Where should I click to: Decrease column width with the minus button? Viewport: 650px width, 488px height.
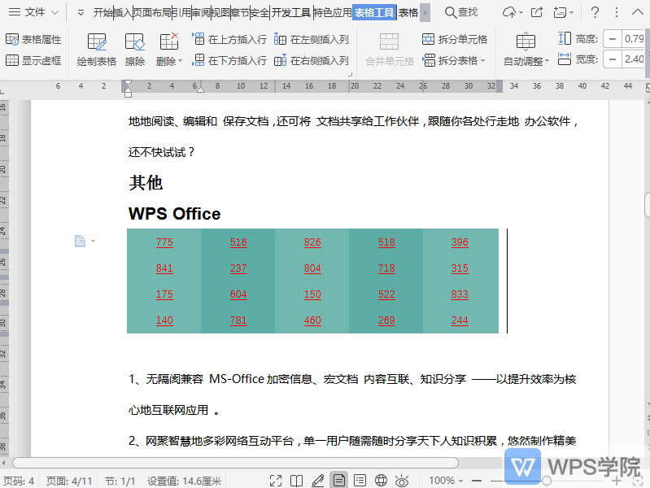pyautogui.click(x=613, y=59)
